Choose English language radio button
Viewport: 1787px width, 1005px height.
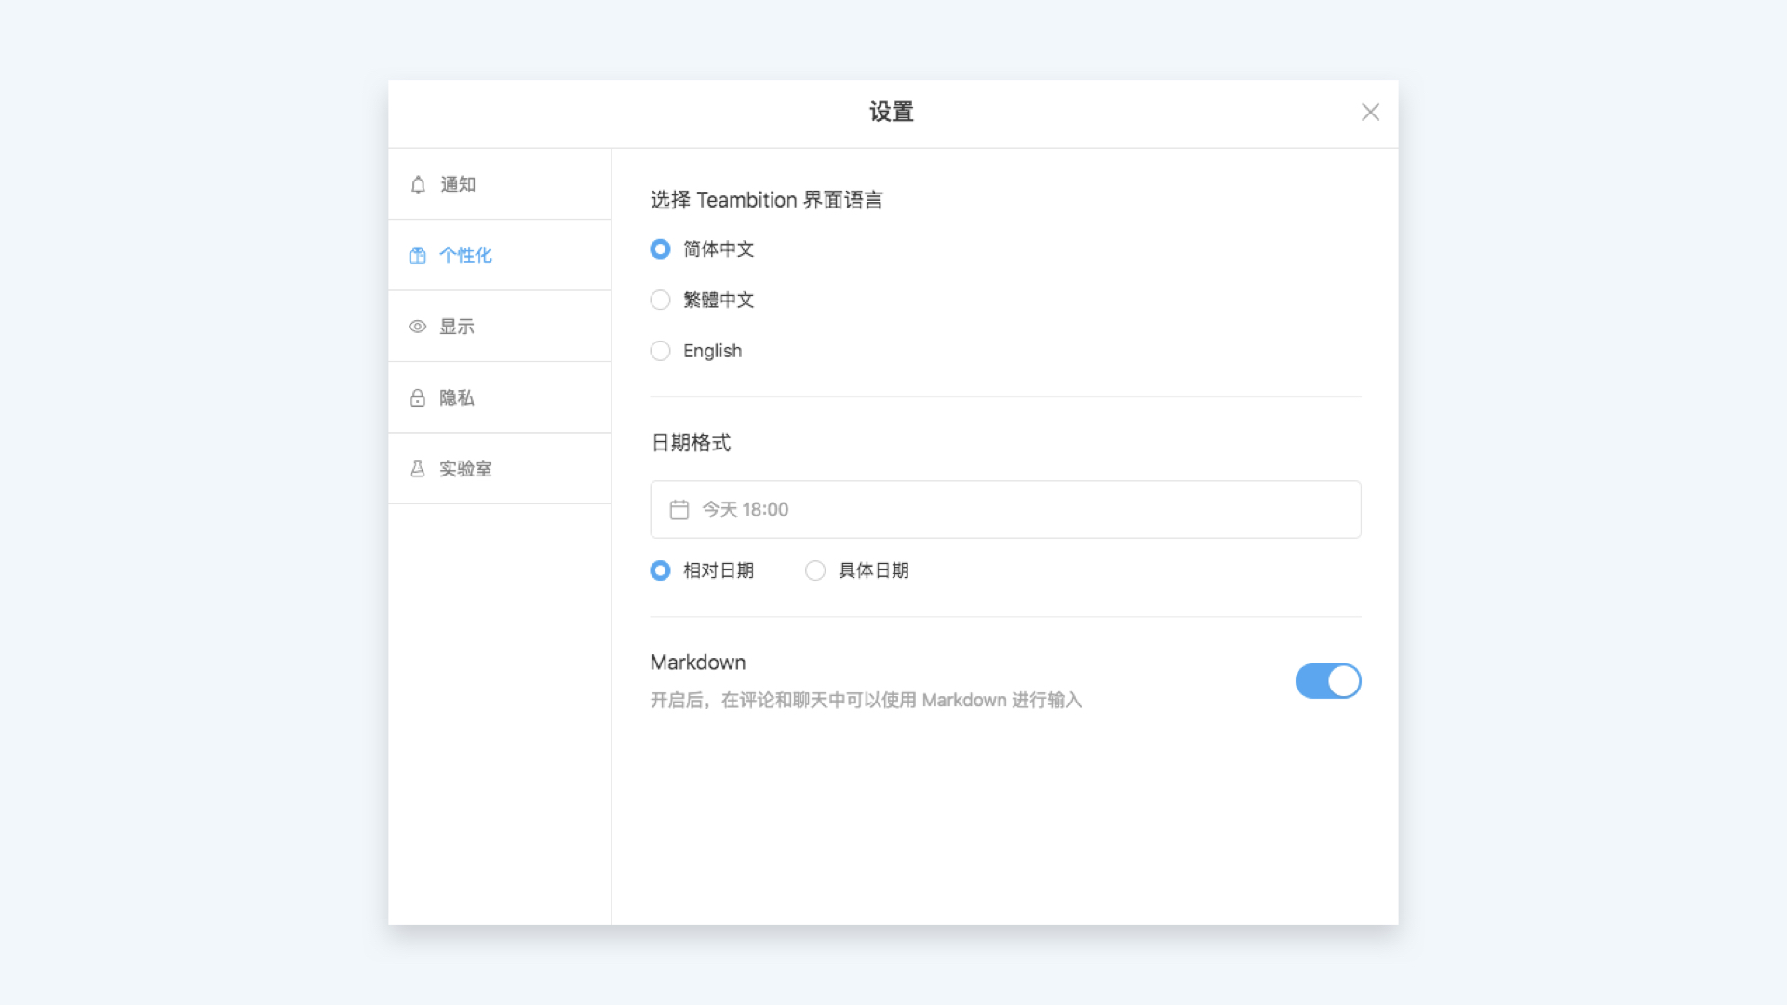pyautogui.click(x=660, y=351)
